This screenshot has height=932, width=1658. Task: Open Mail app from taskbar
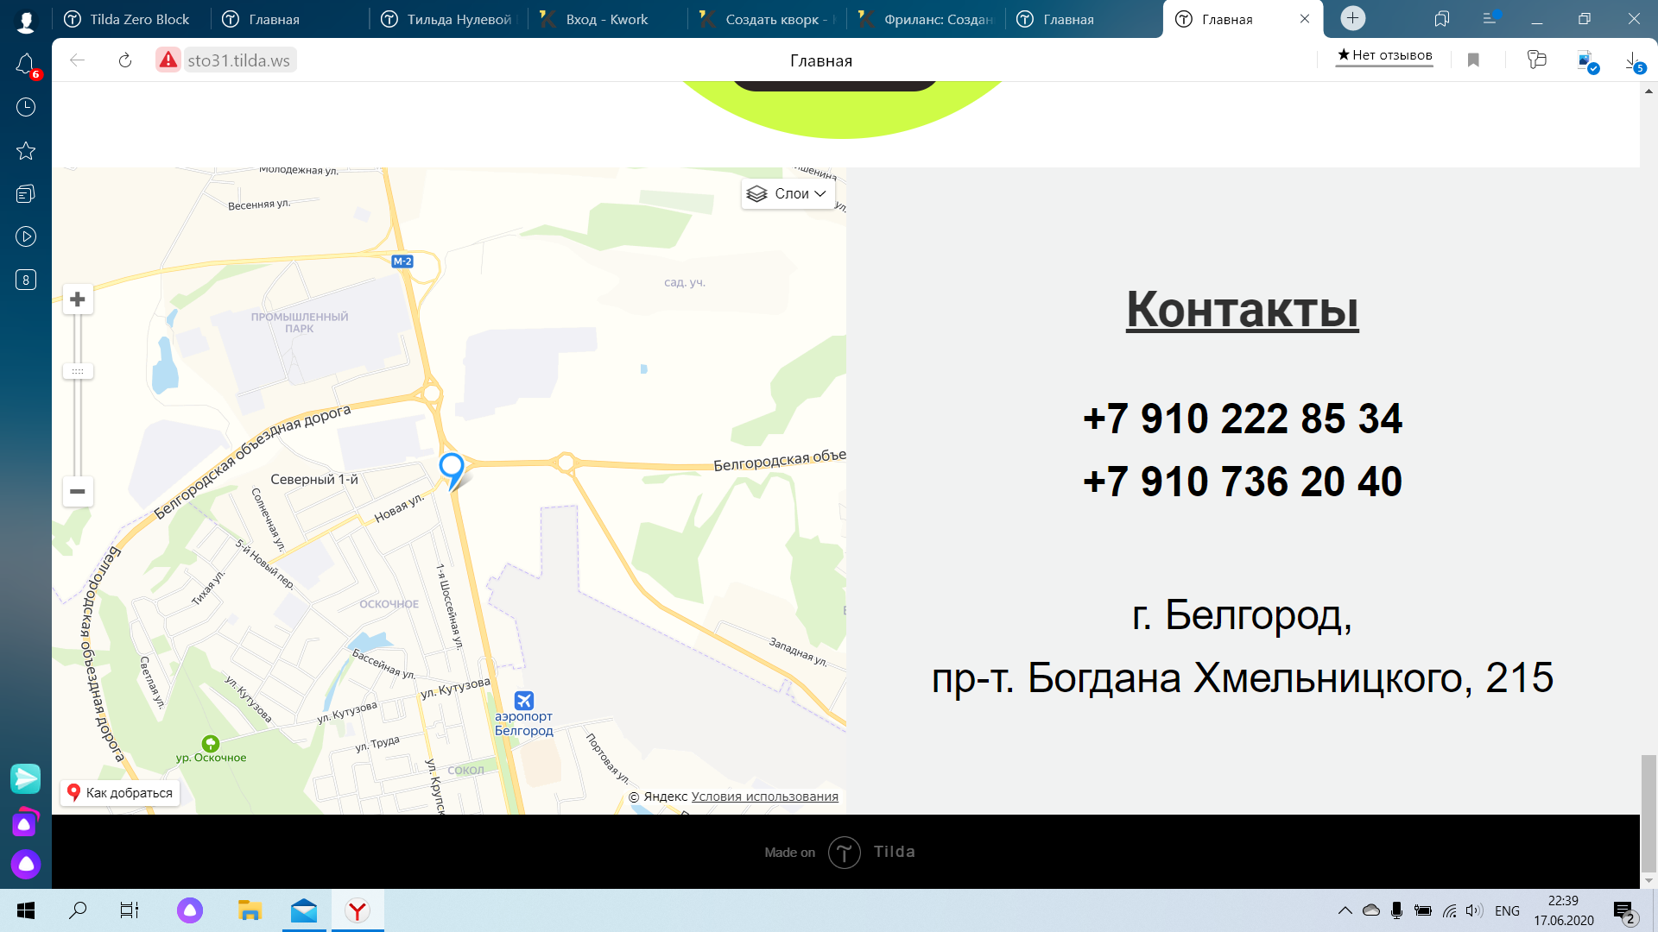304,910
